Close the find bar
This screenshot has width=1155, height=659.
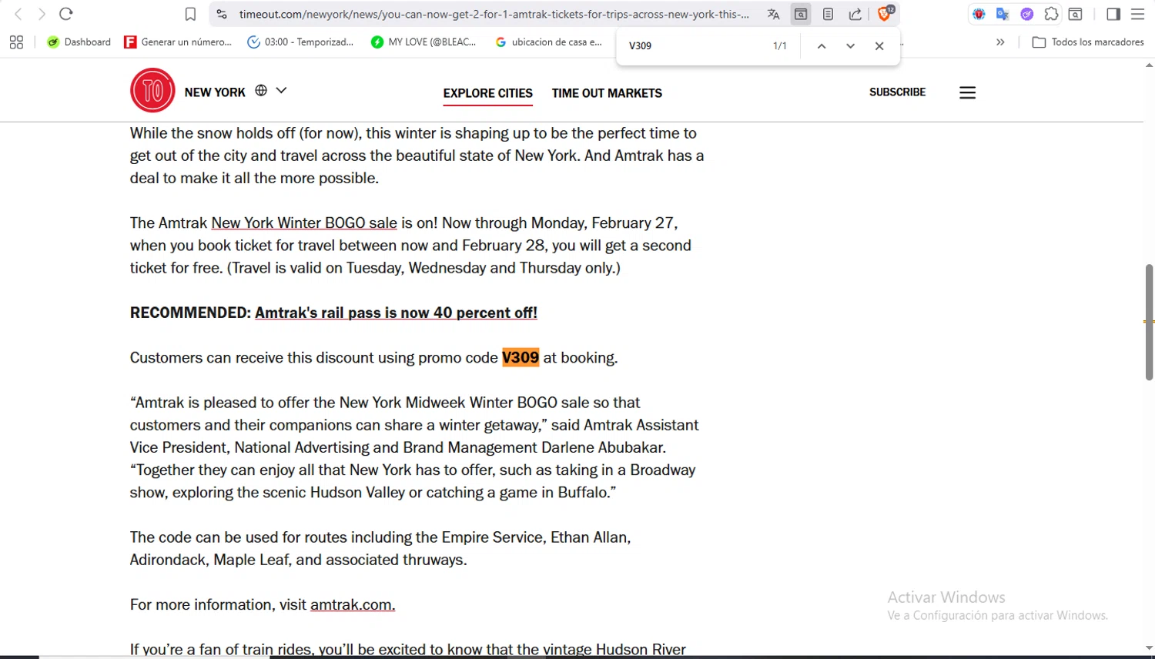click(879, 46)
